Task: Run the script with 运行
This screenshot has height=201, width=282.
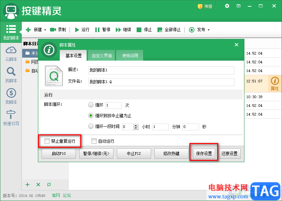Action: (82, 29)
